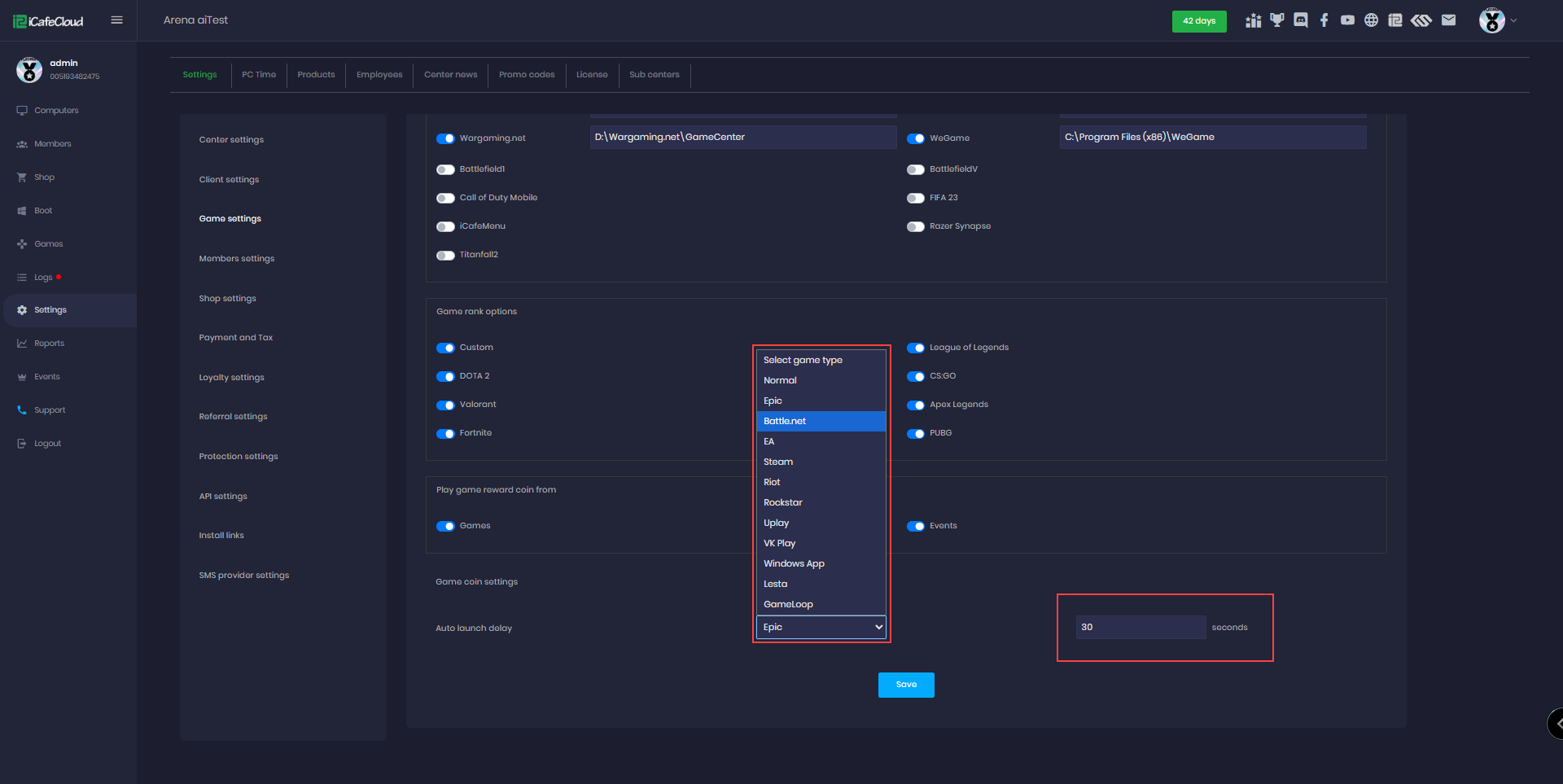Select Steam in game type list

[x=777, y=462]
